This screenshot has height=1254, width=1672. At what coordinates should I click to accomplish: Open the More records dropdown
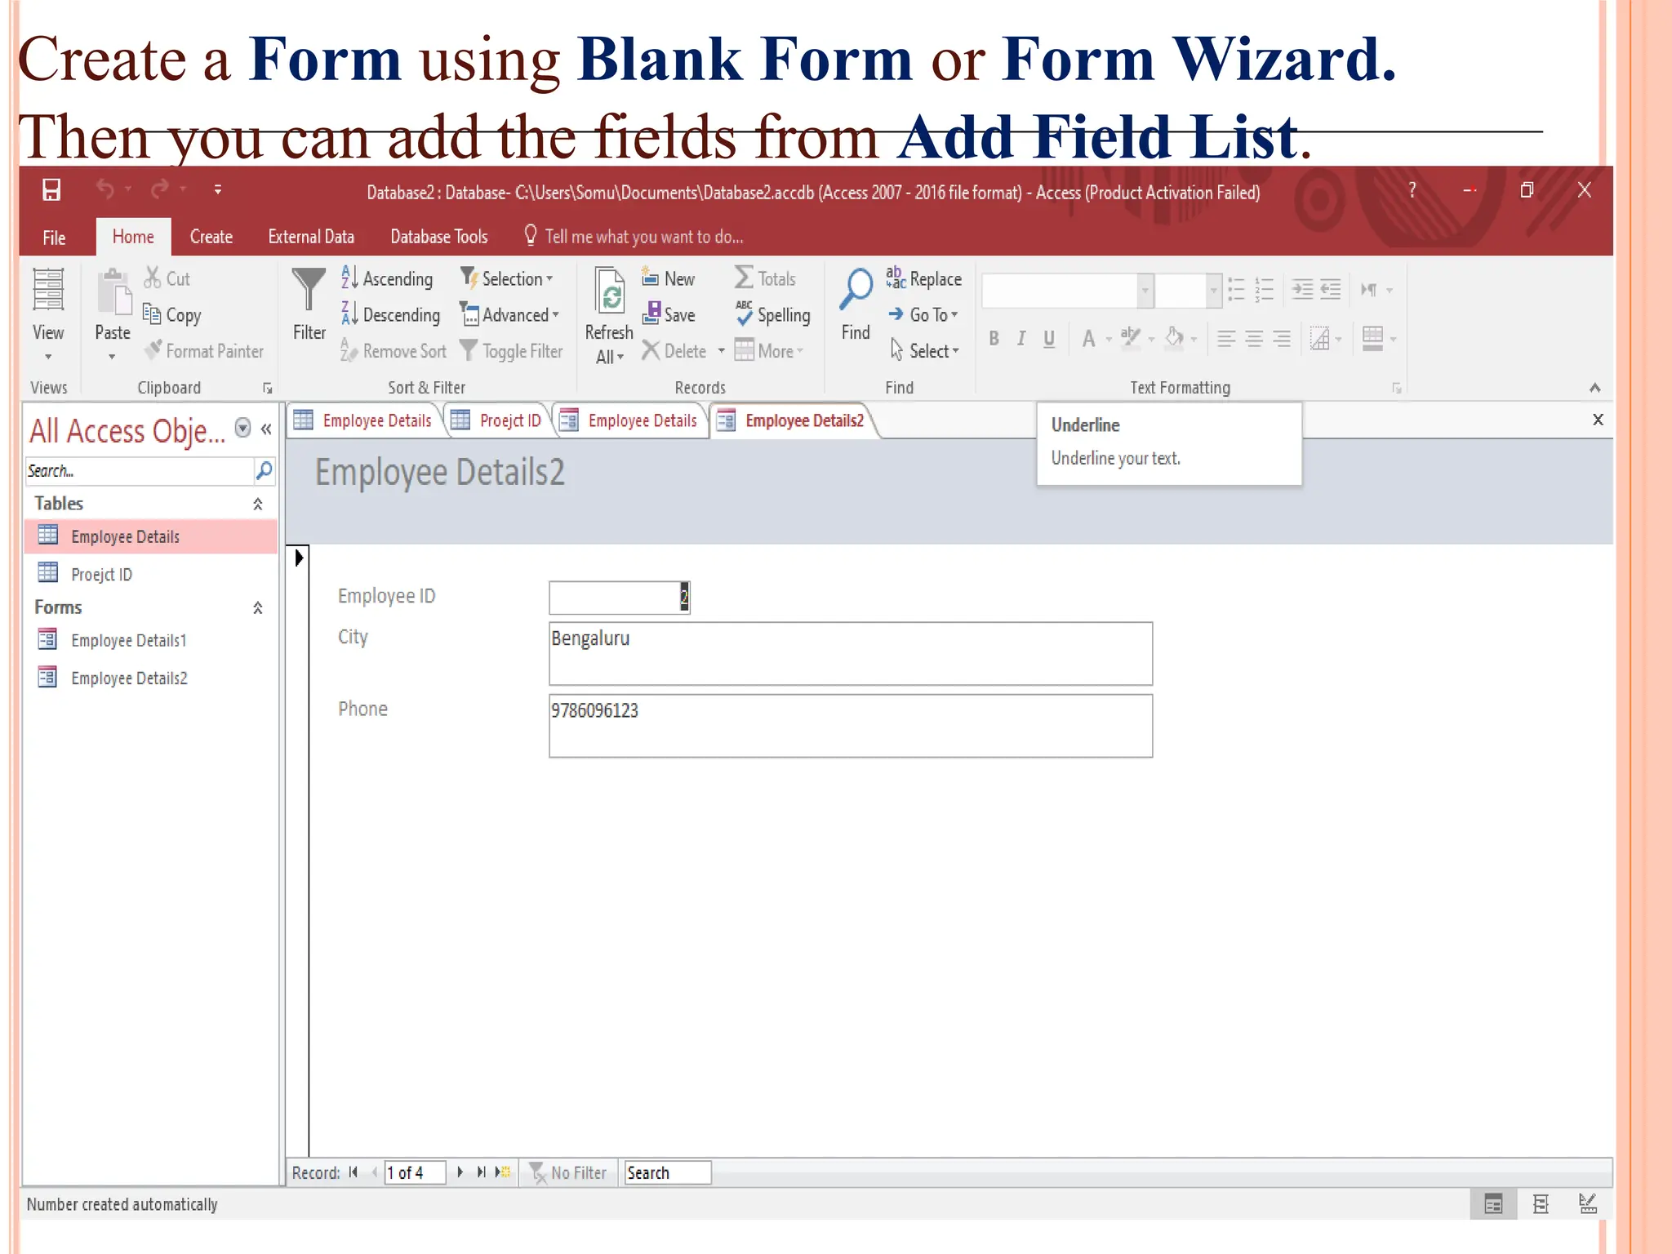tap(769, 351)
